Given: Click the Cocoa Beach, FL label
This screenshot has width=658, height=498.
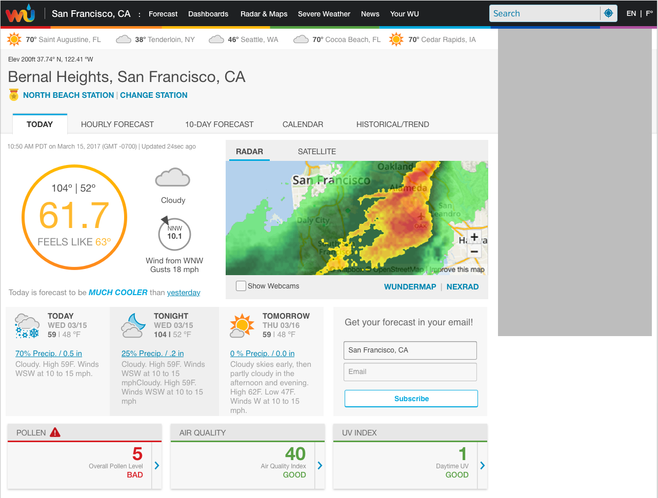Looking at the screenshot, I should 353,39.
